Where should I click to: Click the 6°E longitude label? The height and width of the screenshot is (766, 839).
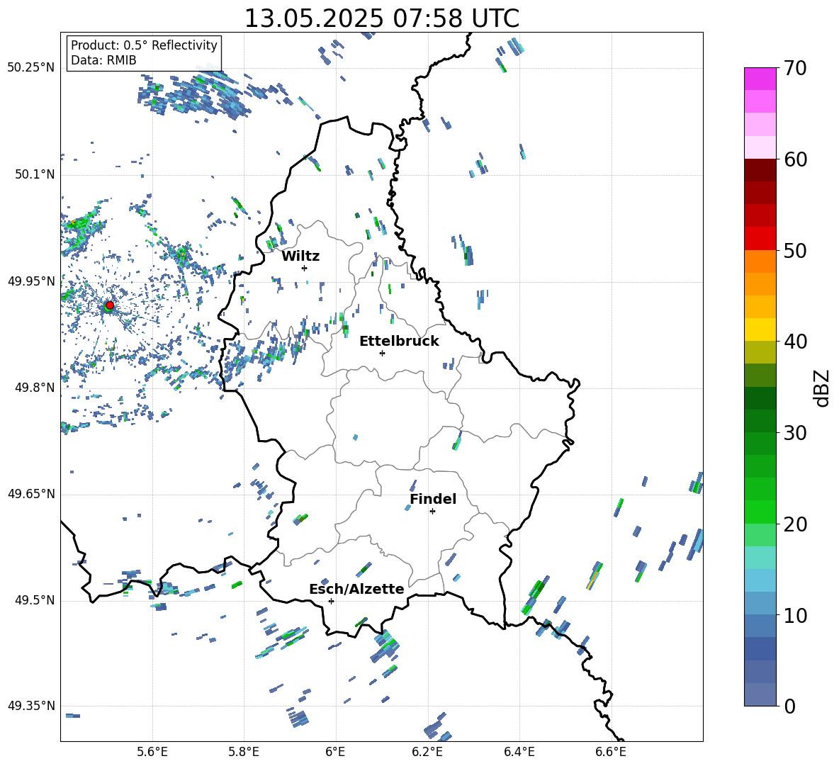pos(335,752)
